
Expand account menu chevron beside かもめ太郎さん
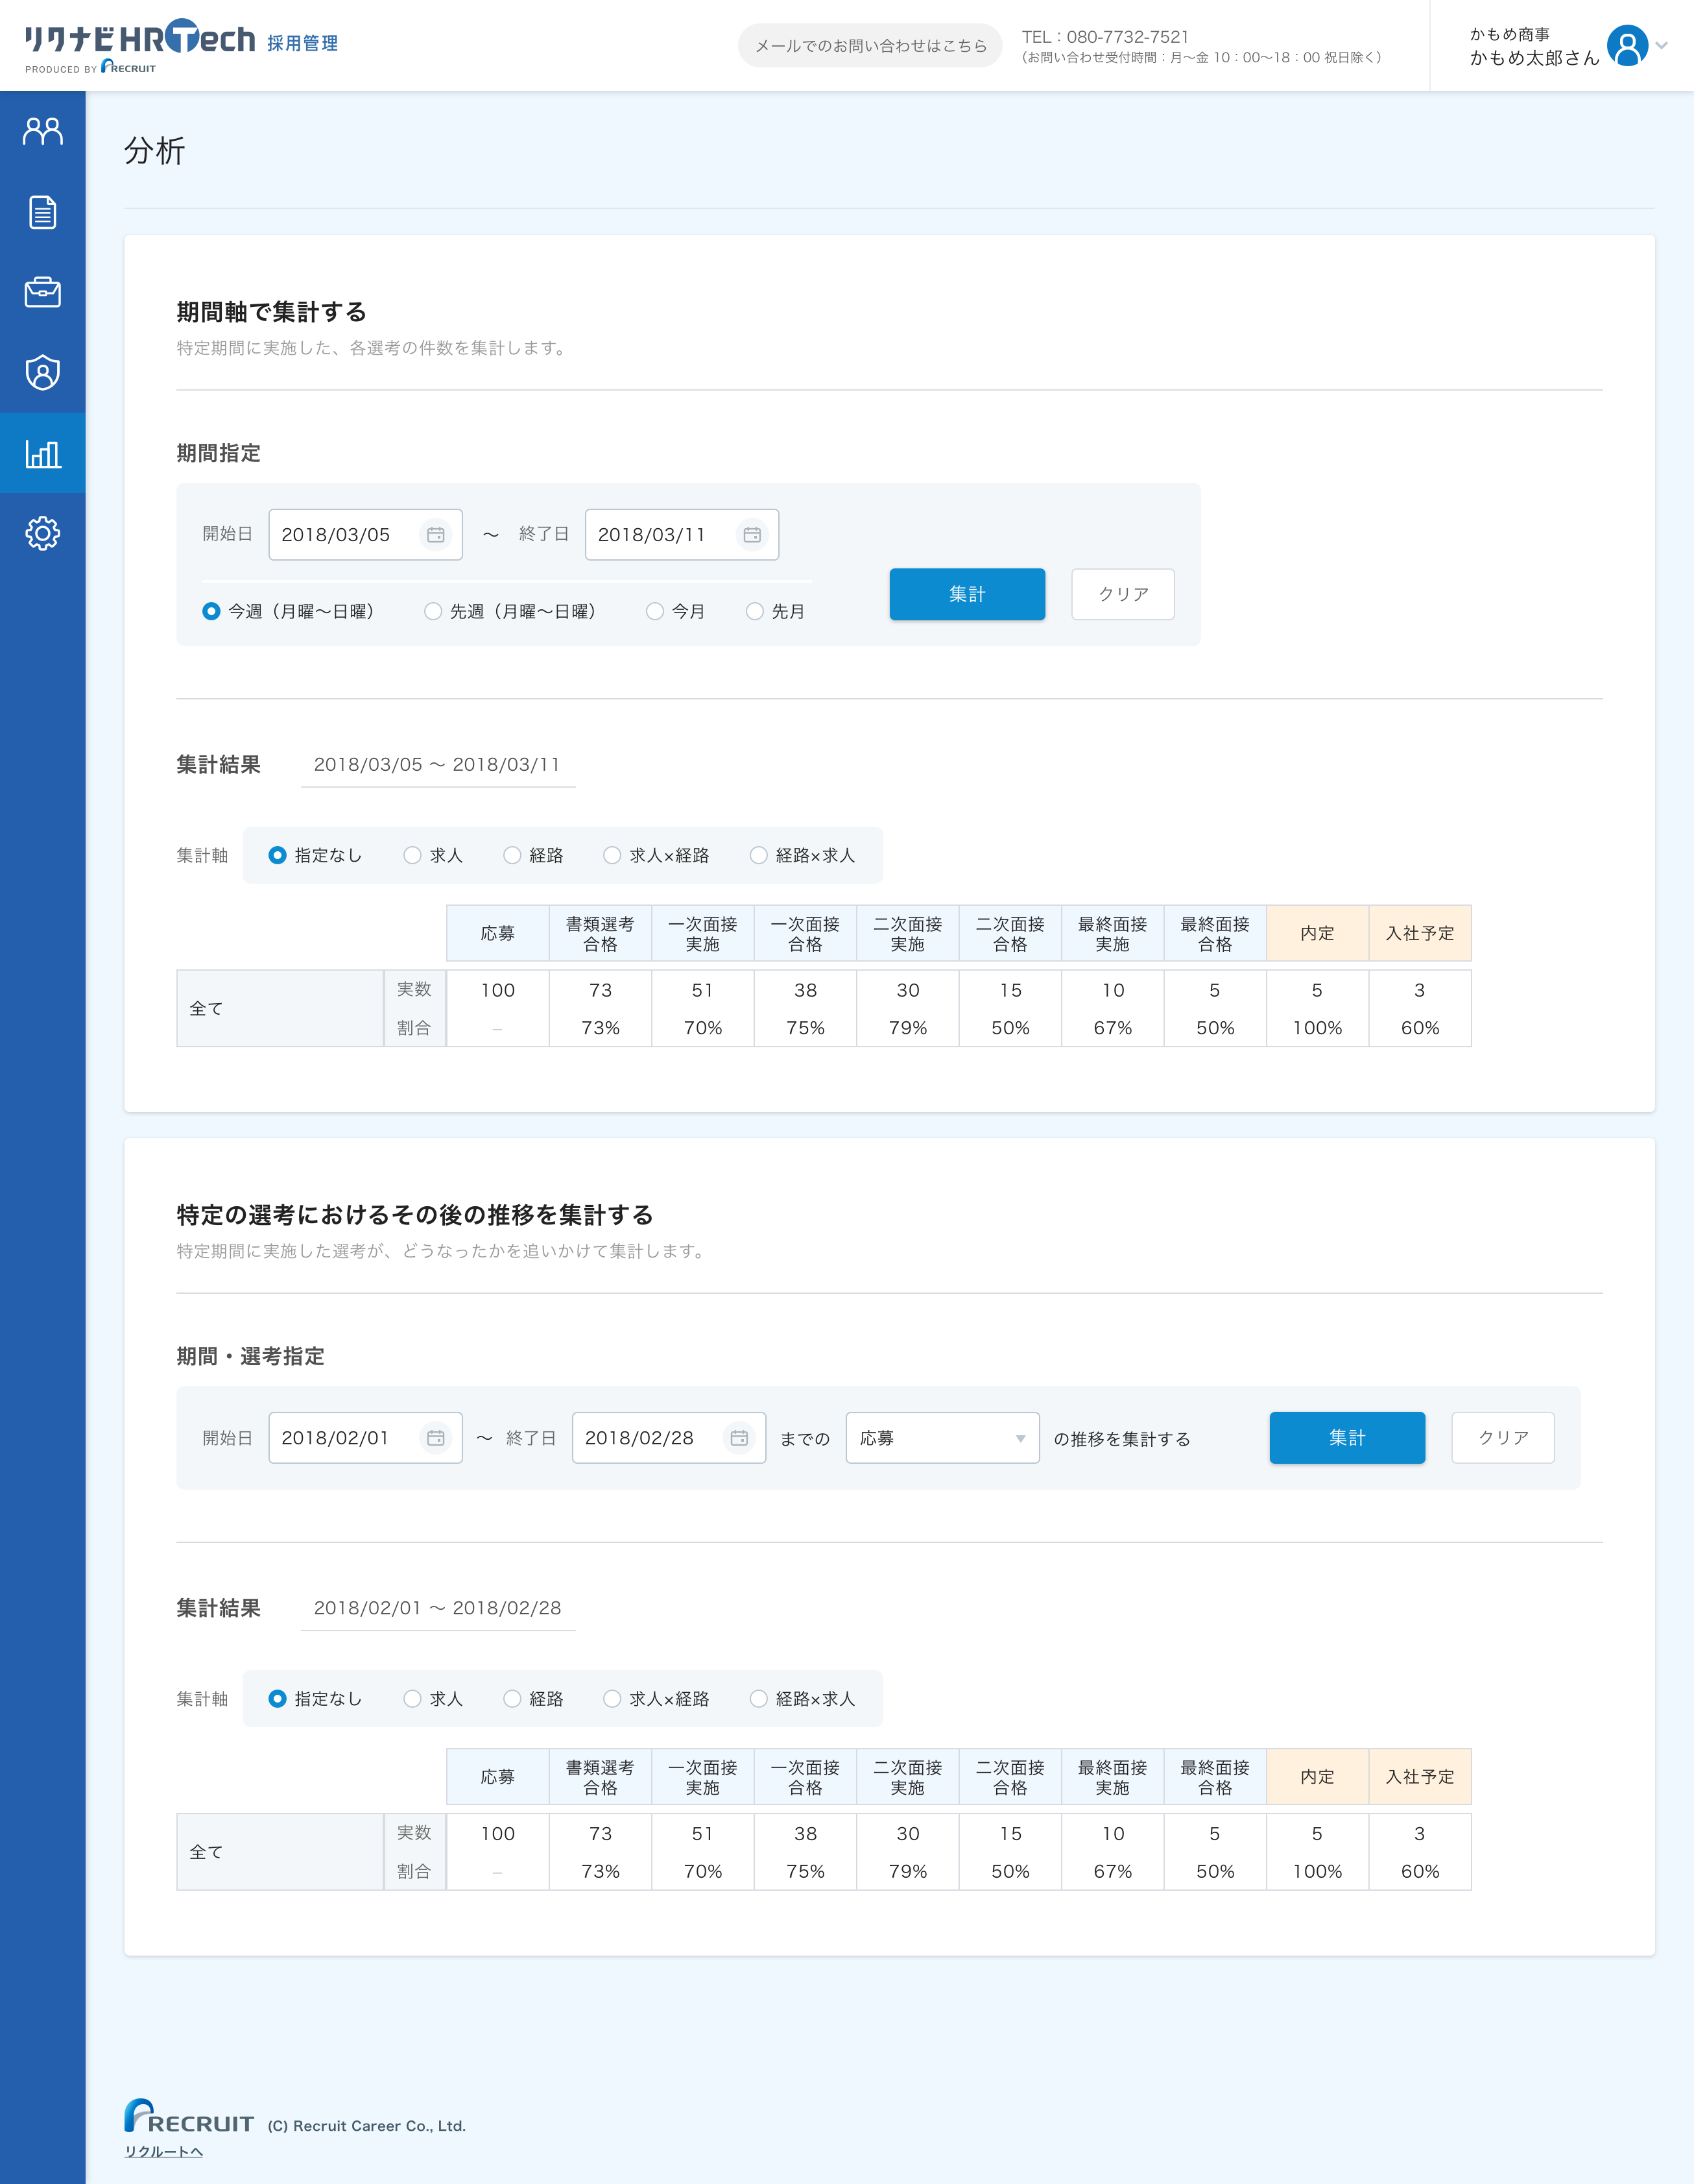pyautogui.click(x=1662, y=45)
